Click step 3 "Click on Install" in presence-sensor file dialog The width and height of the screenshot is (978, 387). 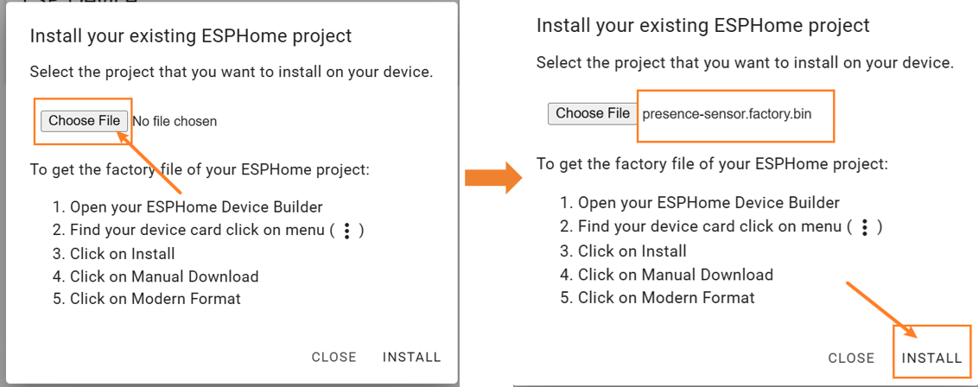click(x=623, y=251)
